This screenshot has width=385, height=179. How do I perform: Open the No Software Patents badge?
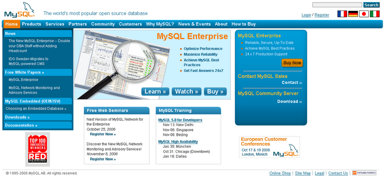coord(364,173)
